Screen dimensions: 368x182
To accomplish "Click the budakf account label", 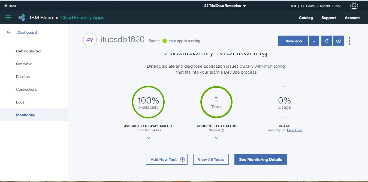I will click(325, 6).
